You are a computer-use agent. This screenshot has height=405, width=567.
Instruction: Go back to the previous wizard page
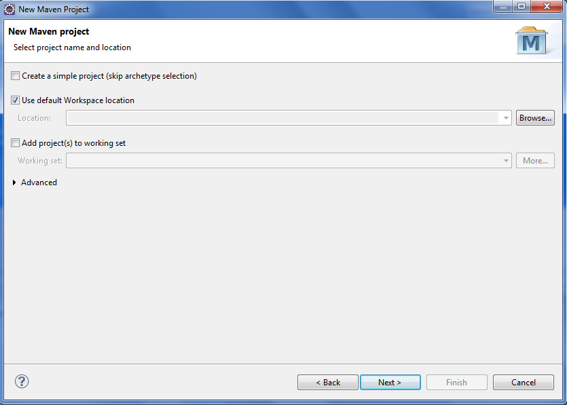[327, 382]
